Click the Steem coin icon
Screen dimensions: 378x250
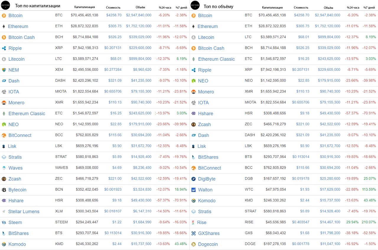click(x=4, y=223)
